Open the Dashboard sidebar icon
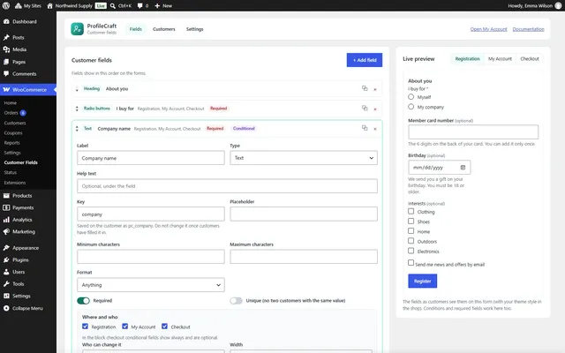Viewport: 565px width, 353px height. pyautogui.click(x=6, y=21)
